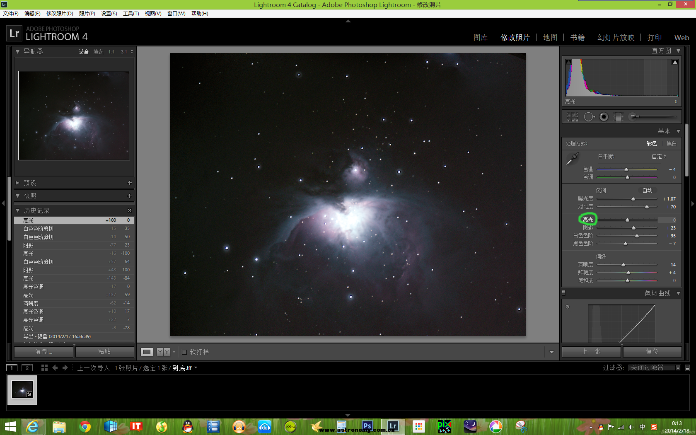This screenshot has width=696, height=435.
Task: Select the 到底.tif thumbnail in filmstrip
Action: [22, 390]
